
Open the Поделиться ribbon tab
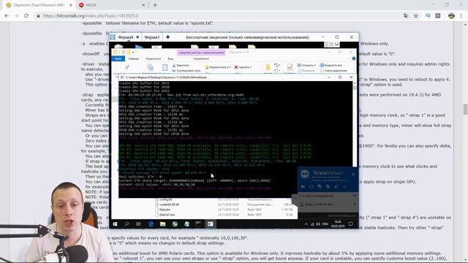[153, 58]
